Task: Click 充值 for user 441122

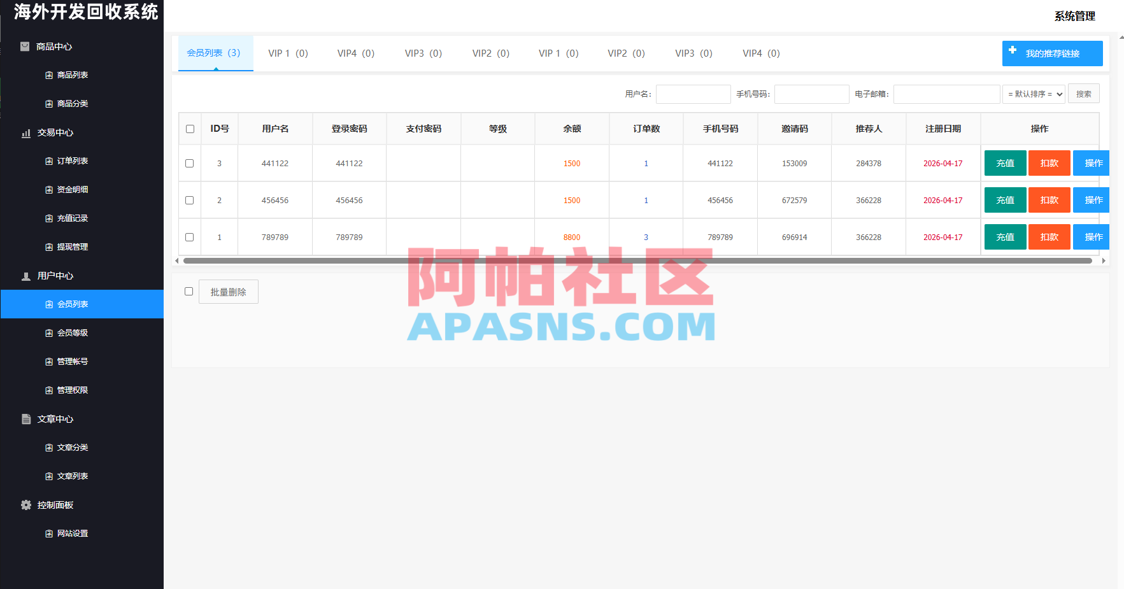Action: (x=1005, y=163)
